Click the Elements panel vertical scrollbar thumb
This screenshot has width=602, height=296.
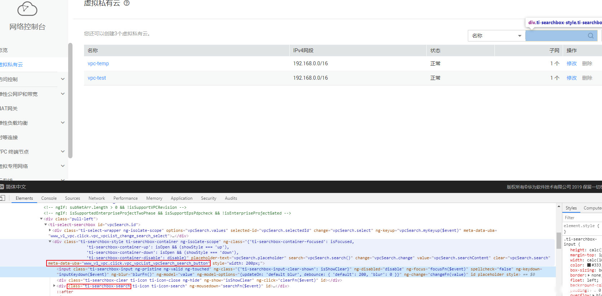pos(558,241)
